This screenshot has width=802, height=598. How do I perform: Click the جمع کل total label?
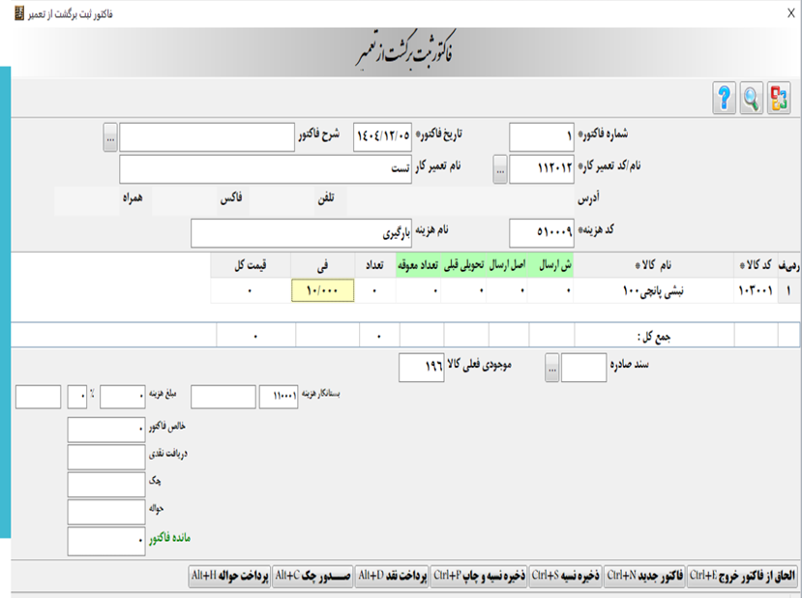654,337
